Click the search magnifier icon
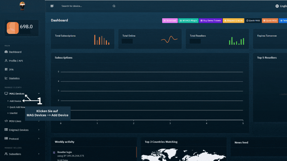 114,6
